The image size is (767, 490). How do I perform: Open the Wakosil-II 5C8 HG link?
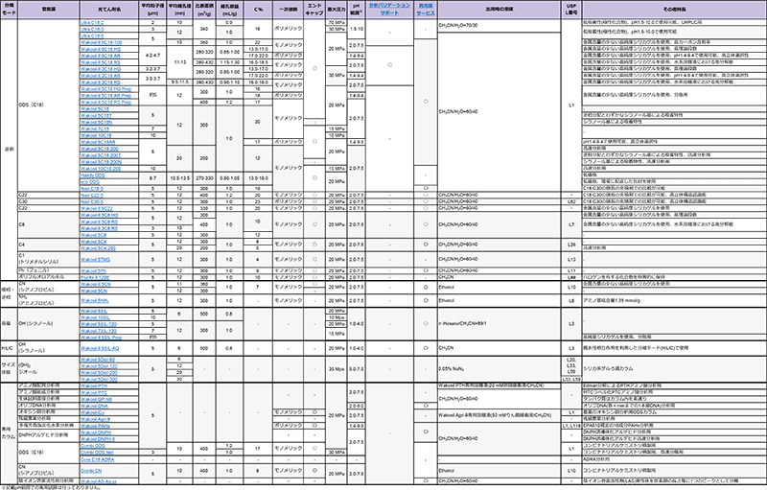pyautogui.click(x=100, y=215)
